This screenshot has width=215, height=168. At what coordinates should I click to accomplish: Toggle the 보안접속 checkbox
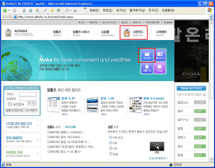[x=10, y=104]
